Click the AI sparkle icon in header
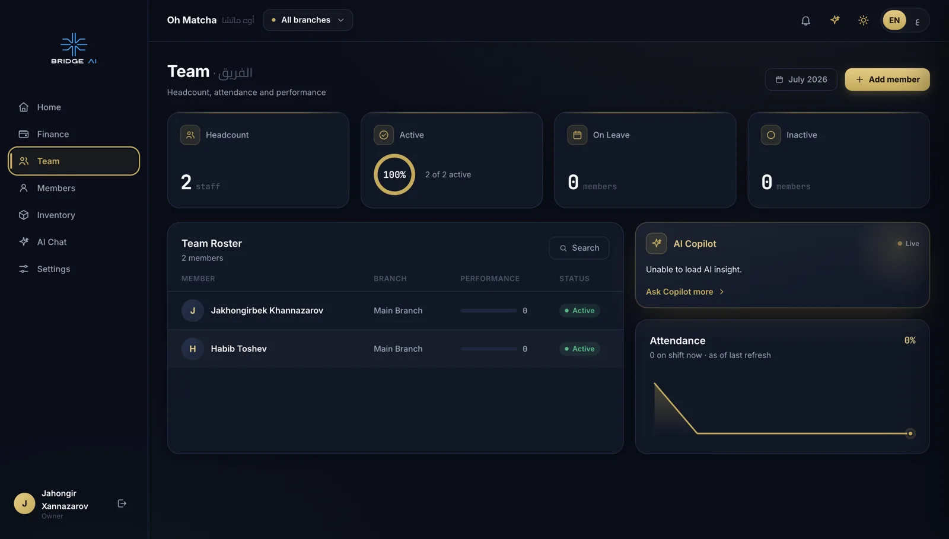 click(835, 20)
